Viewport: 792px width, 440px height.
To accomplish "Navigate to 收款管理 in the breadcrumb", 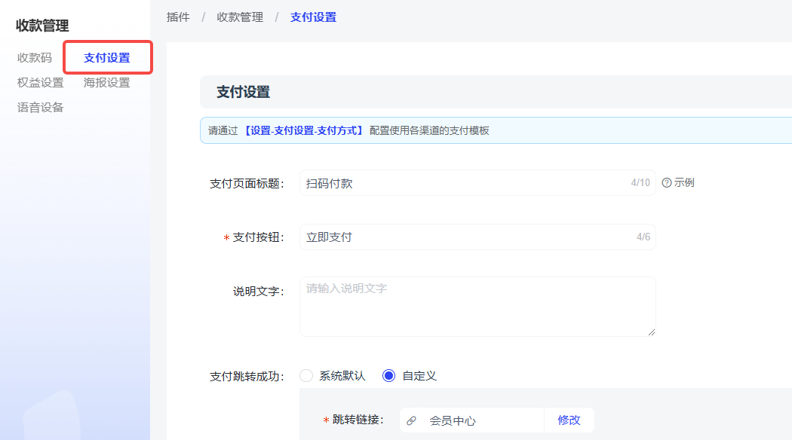I will click(240, 17).
